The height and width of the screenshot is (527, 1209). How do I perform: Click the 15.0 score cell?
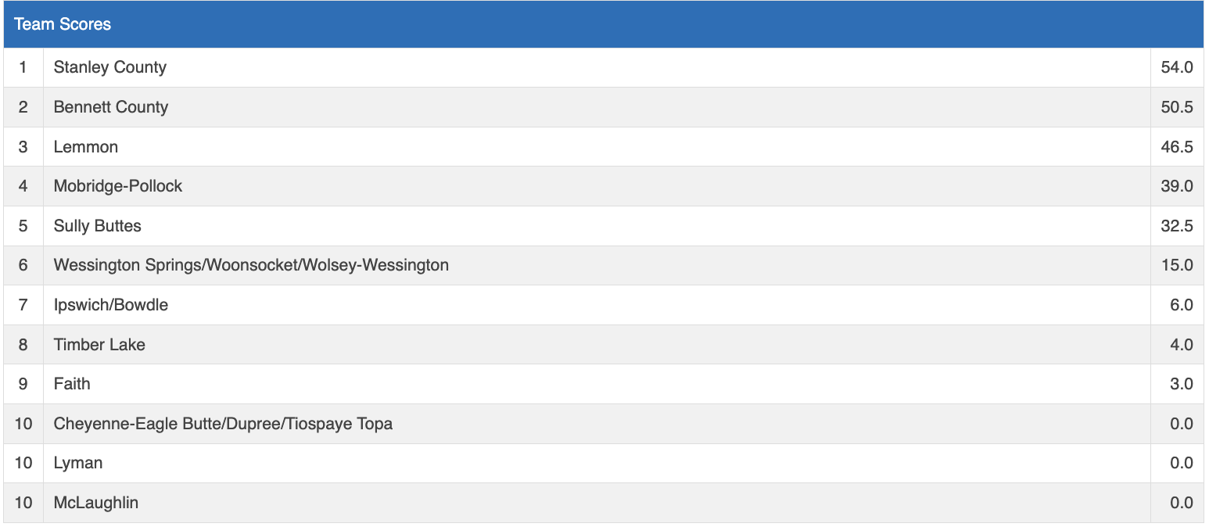(1177, 265)
